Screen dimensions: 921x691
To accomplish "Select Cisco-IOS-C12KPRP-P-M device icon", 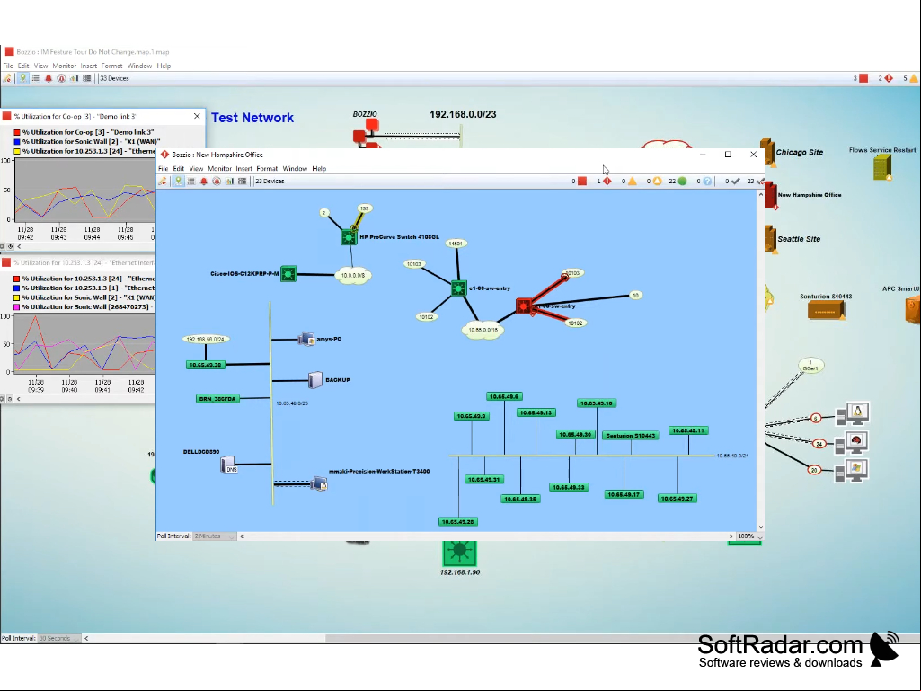I will pos(288,274).
